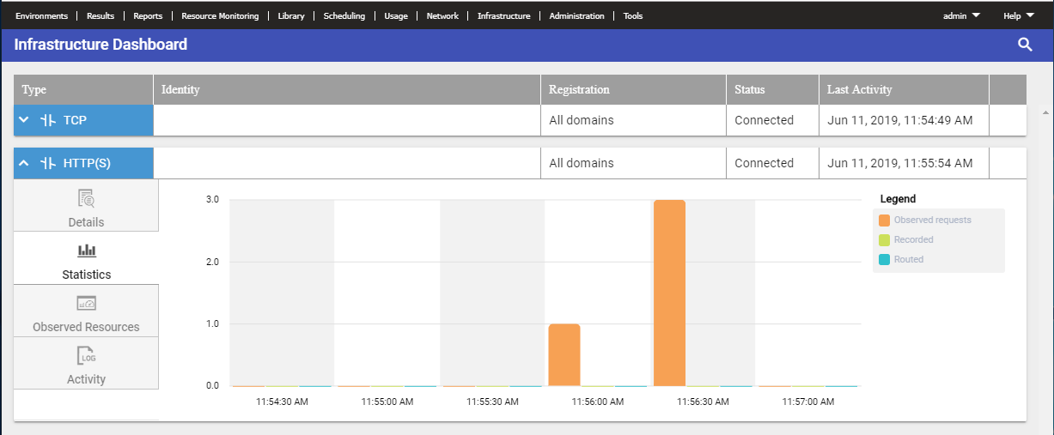The width and height of the screenshot is (1054, 435).
Task: Toggle Recorded series in legend
Action: (x=885, y=240)
